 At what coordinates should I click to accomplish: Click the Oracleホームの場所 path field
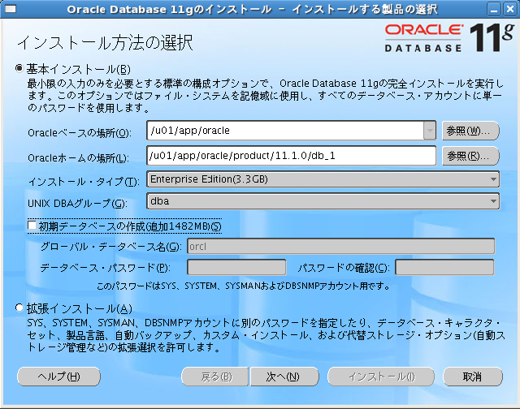pos(291,156)
